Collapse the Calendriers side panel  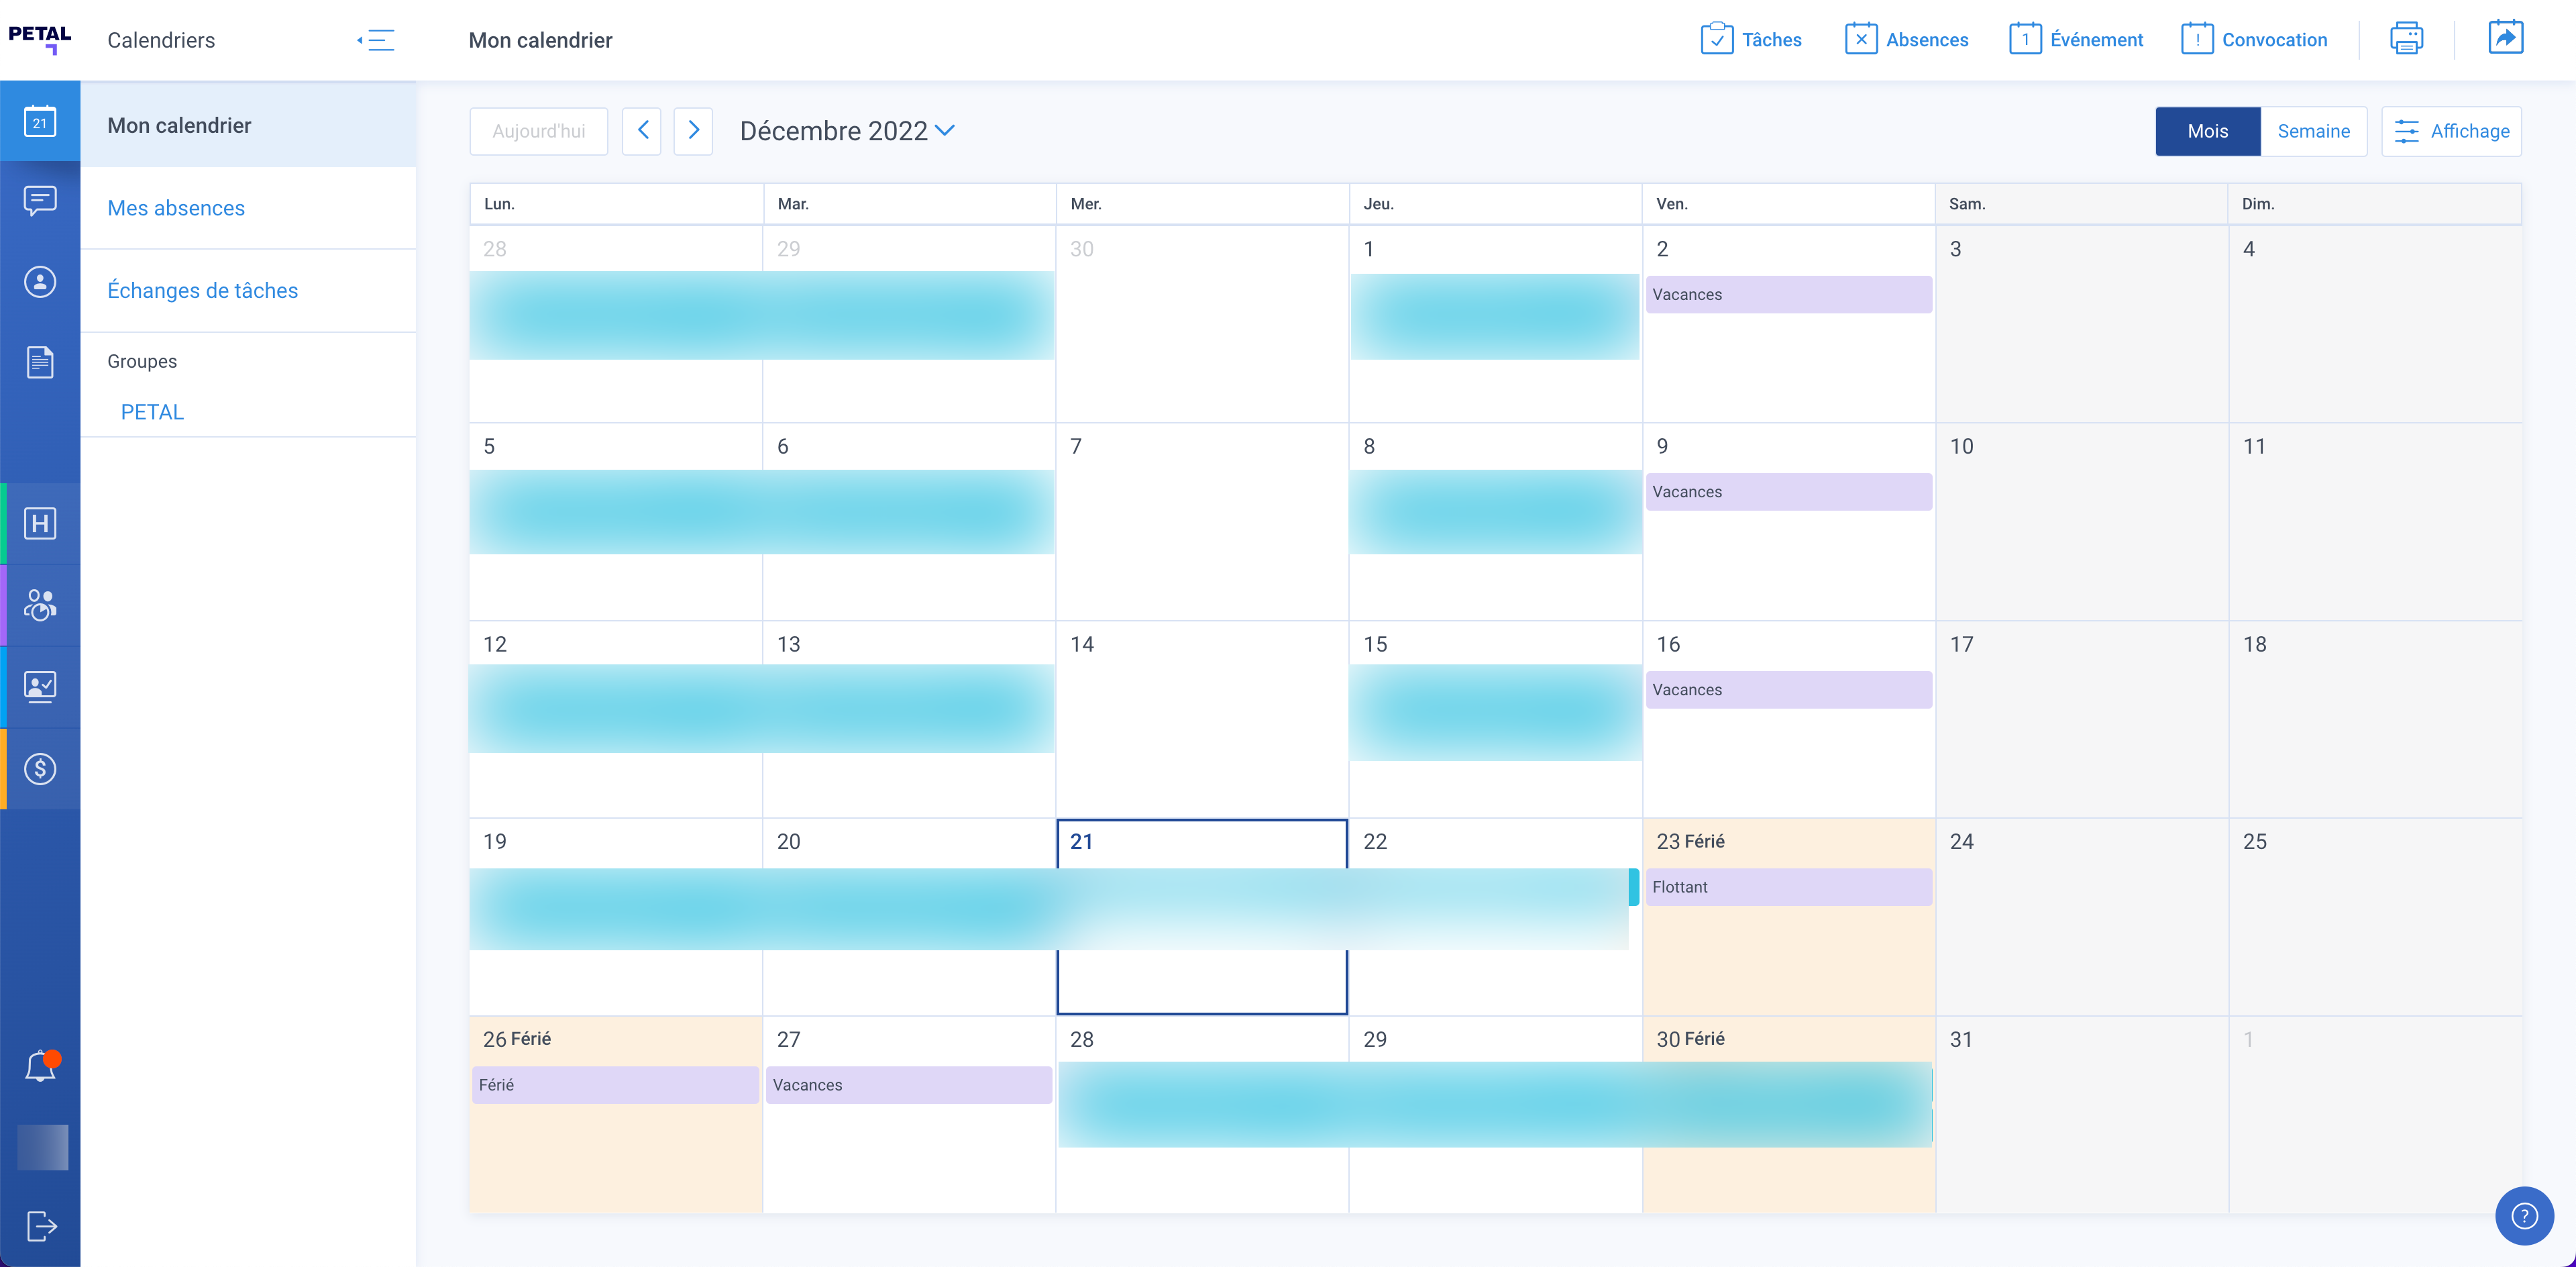(x=376, y=40)
